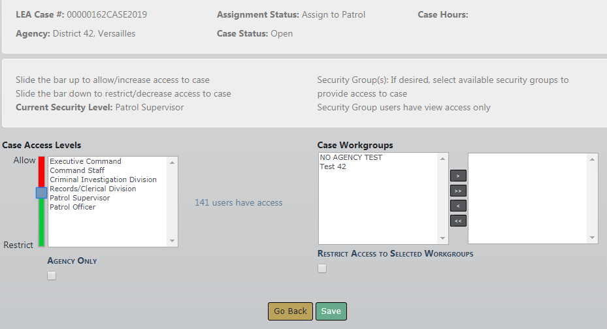Select Test 42 workgroup
This screenshot has width=607, height=329.
point(333,166)
